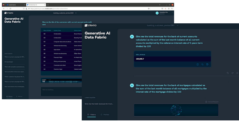This screenshot has width=239, height=121.
Task: Open the front window's banking_customer_product360 dropdown
Action: pos(163,25)
